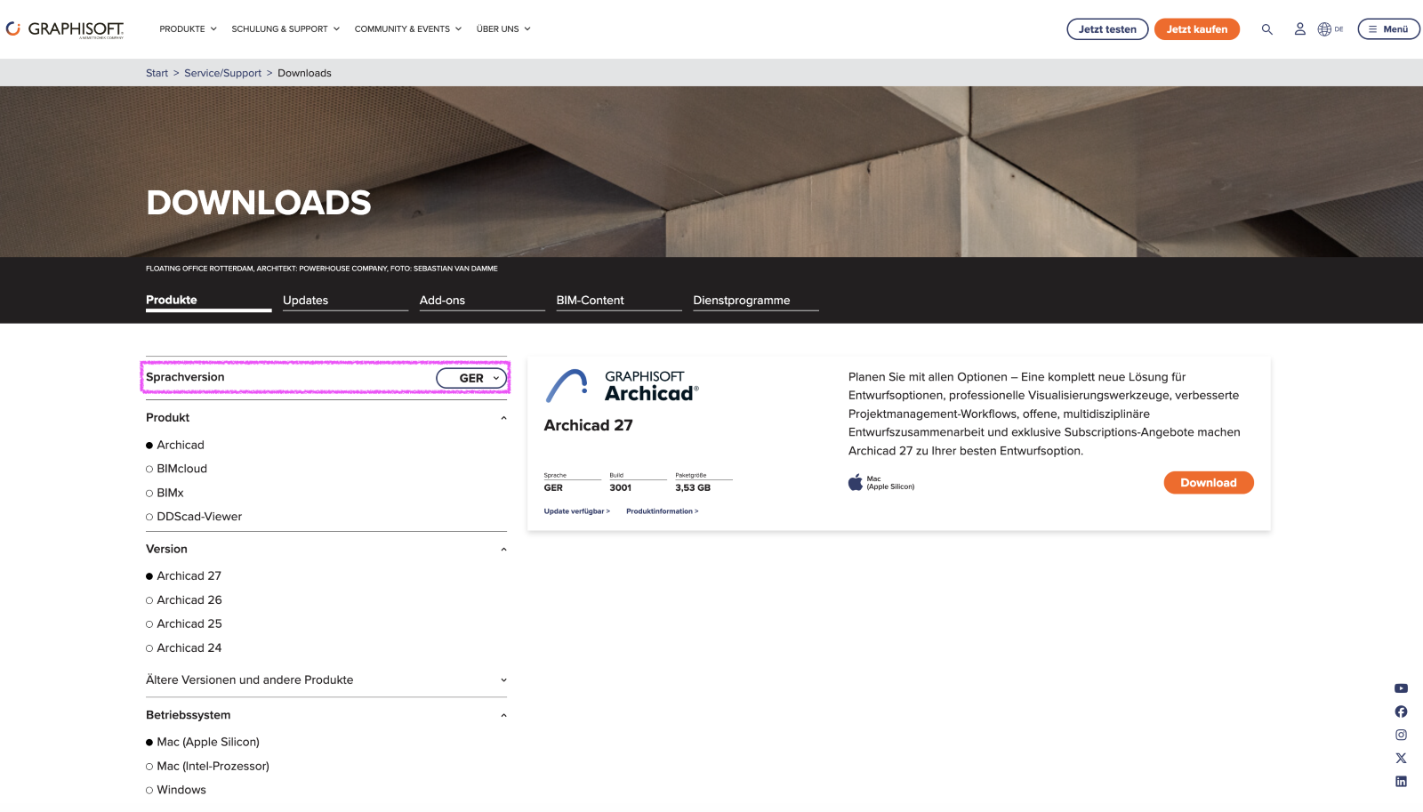Click the DOWNLOADS hero heading
The image size is (1423, 812).
(x=259, y=203)
